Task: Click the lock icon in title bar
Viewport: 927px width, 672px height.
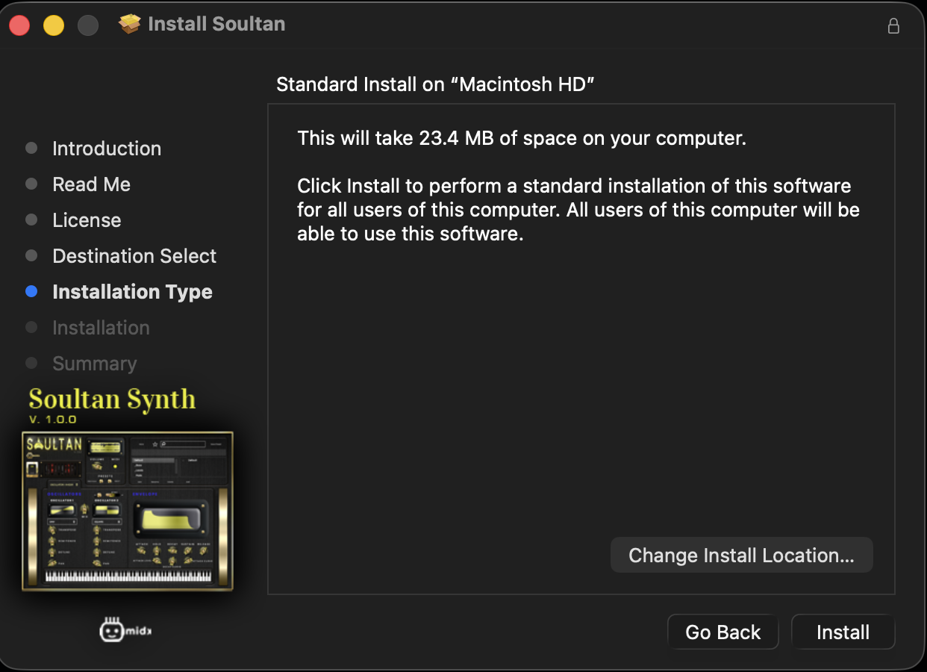Action: click(x=893, y=25)
